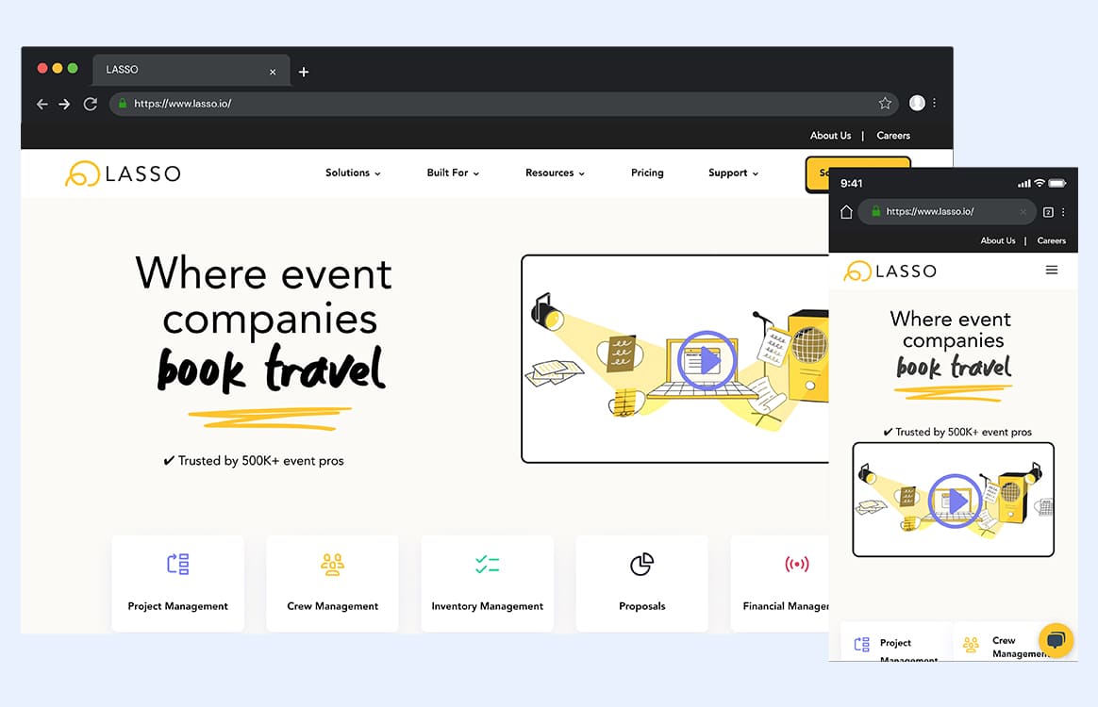Expand the Built For dropdown menu
Viewport: 1098px width, 707px height.
[x=453, y=173]
